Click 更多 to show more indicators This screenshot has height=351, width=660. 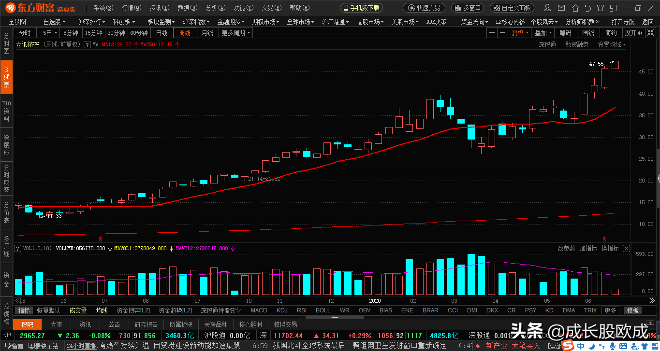(611, 310)
